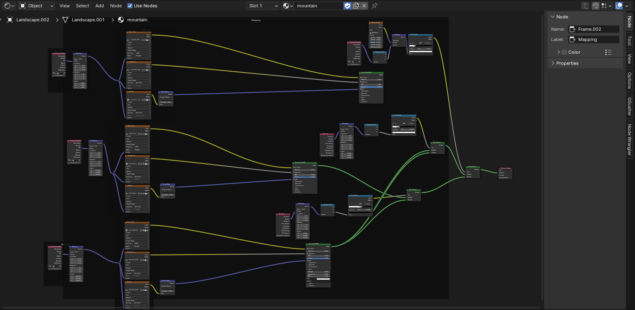
Task: Duplicate the mountain material with new material icon
Action: click(x=356, y=6)
